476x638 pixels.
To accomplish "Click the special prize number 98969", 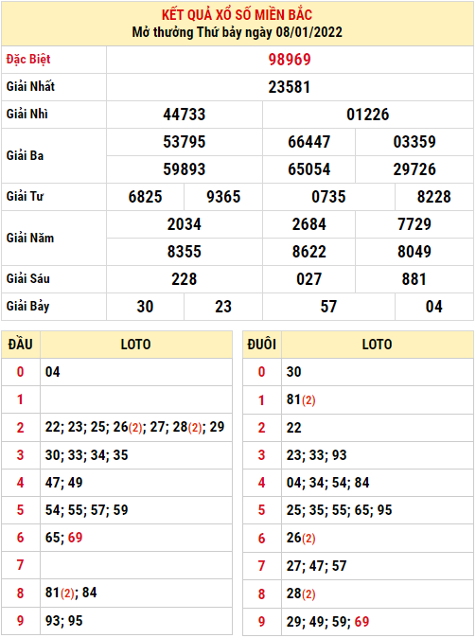I will [290, 60].
